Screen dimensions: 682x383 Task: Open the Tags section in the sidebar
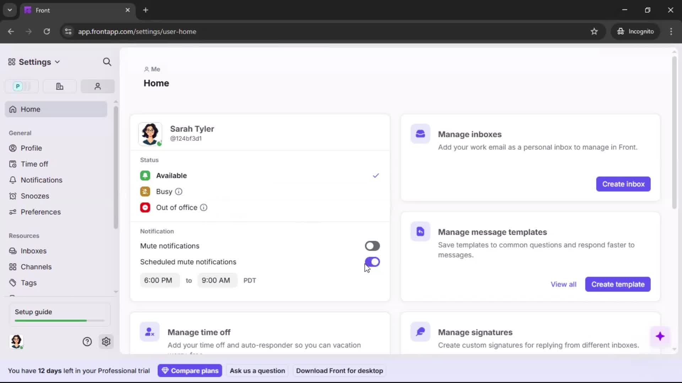pos(27,283)
